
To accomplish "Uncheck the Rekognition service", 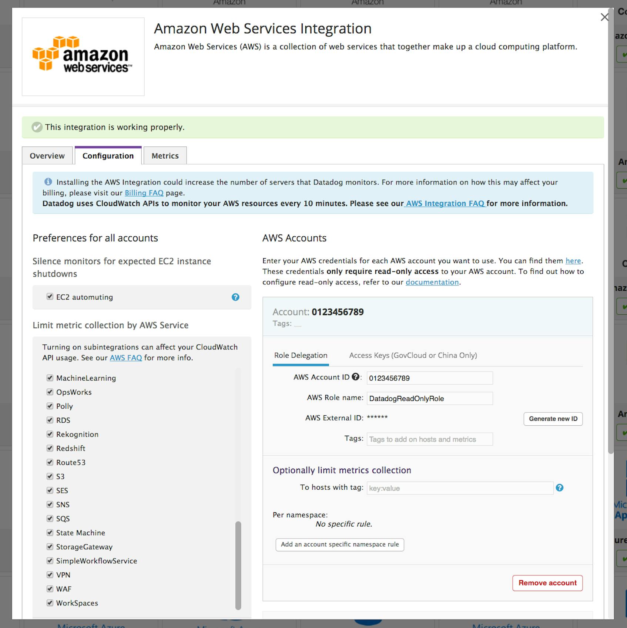I will (50, 434).
